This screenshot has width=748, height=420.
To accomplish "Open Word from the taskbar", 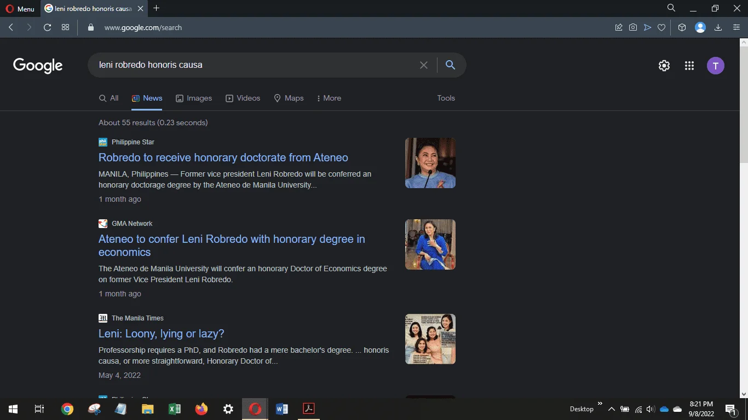I will (x=282, y=409).
